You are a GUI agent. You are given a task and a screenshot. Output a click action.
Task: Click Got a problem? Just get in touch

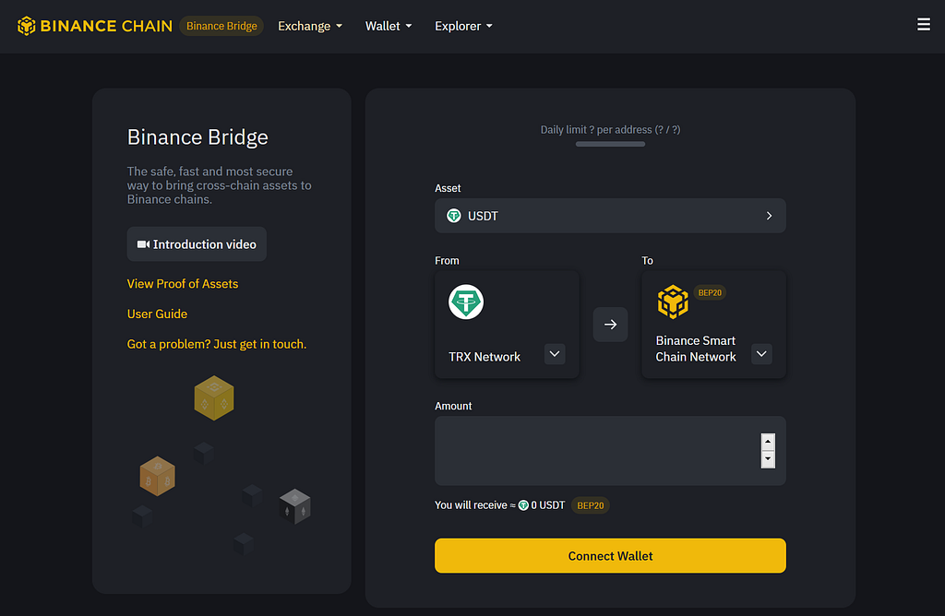216,344
